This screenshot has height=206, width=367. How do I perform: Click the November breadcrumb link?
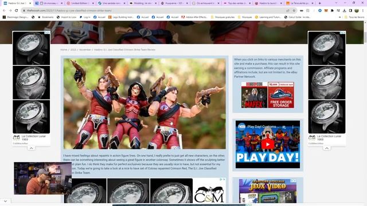pyautogui.click(x=85, y=50)
